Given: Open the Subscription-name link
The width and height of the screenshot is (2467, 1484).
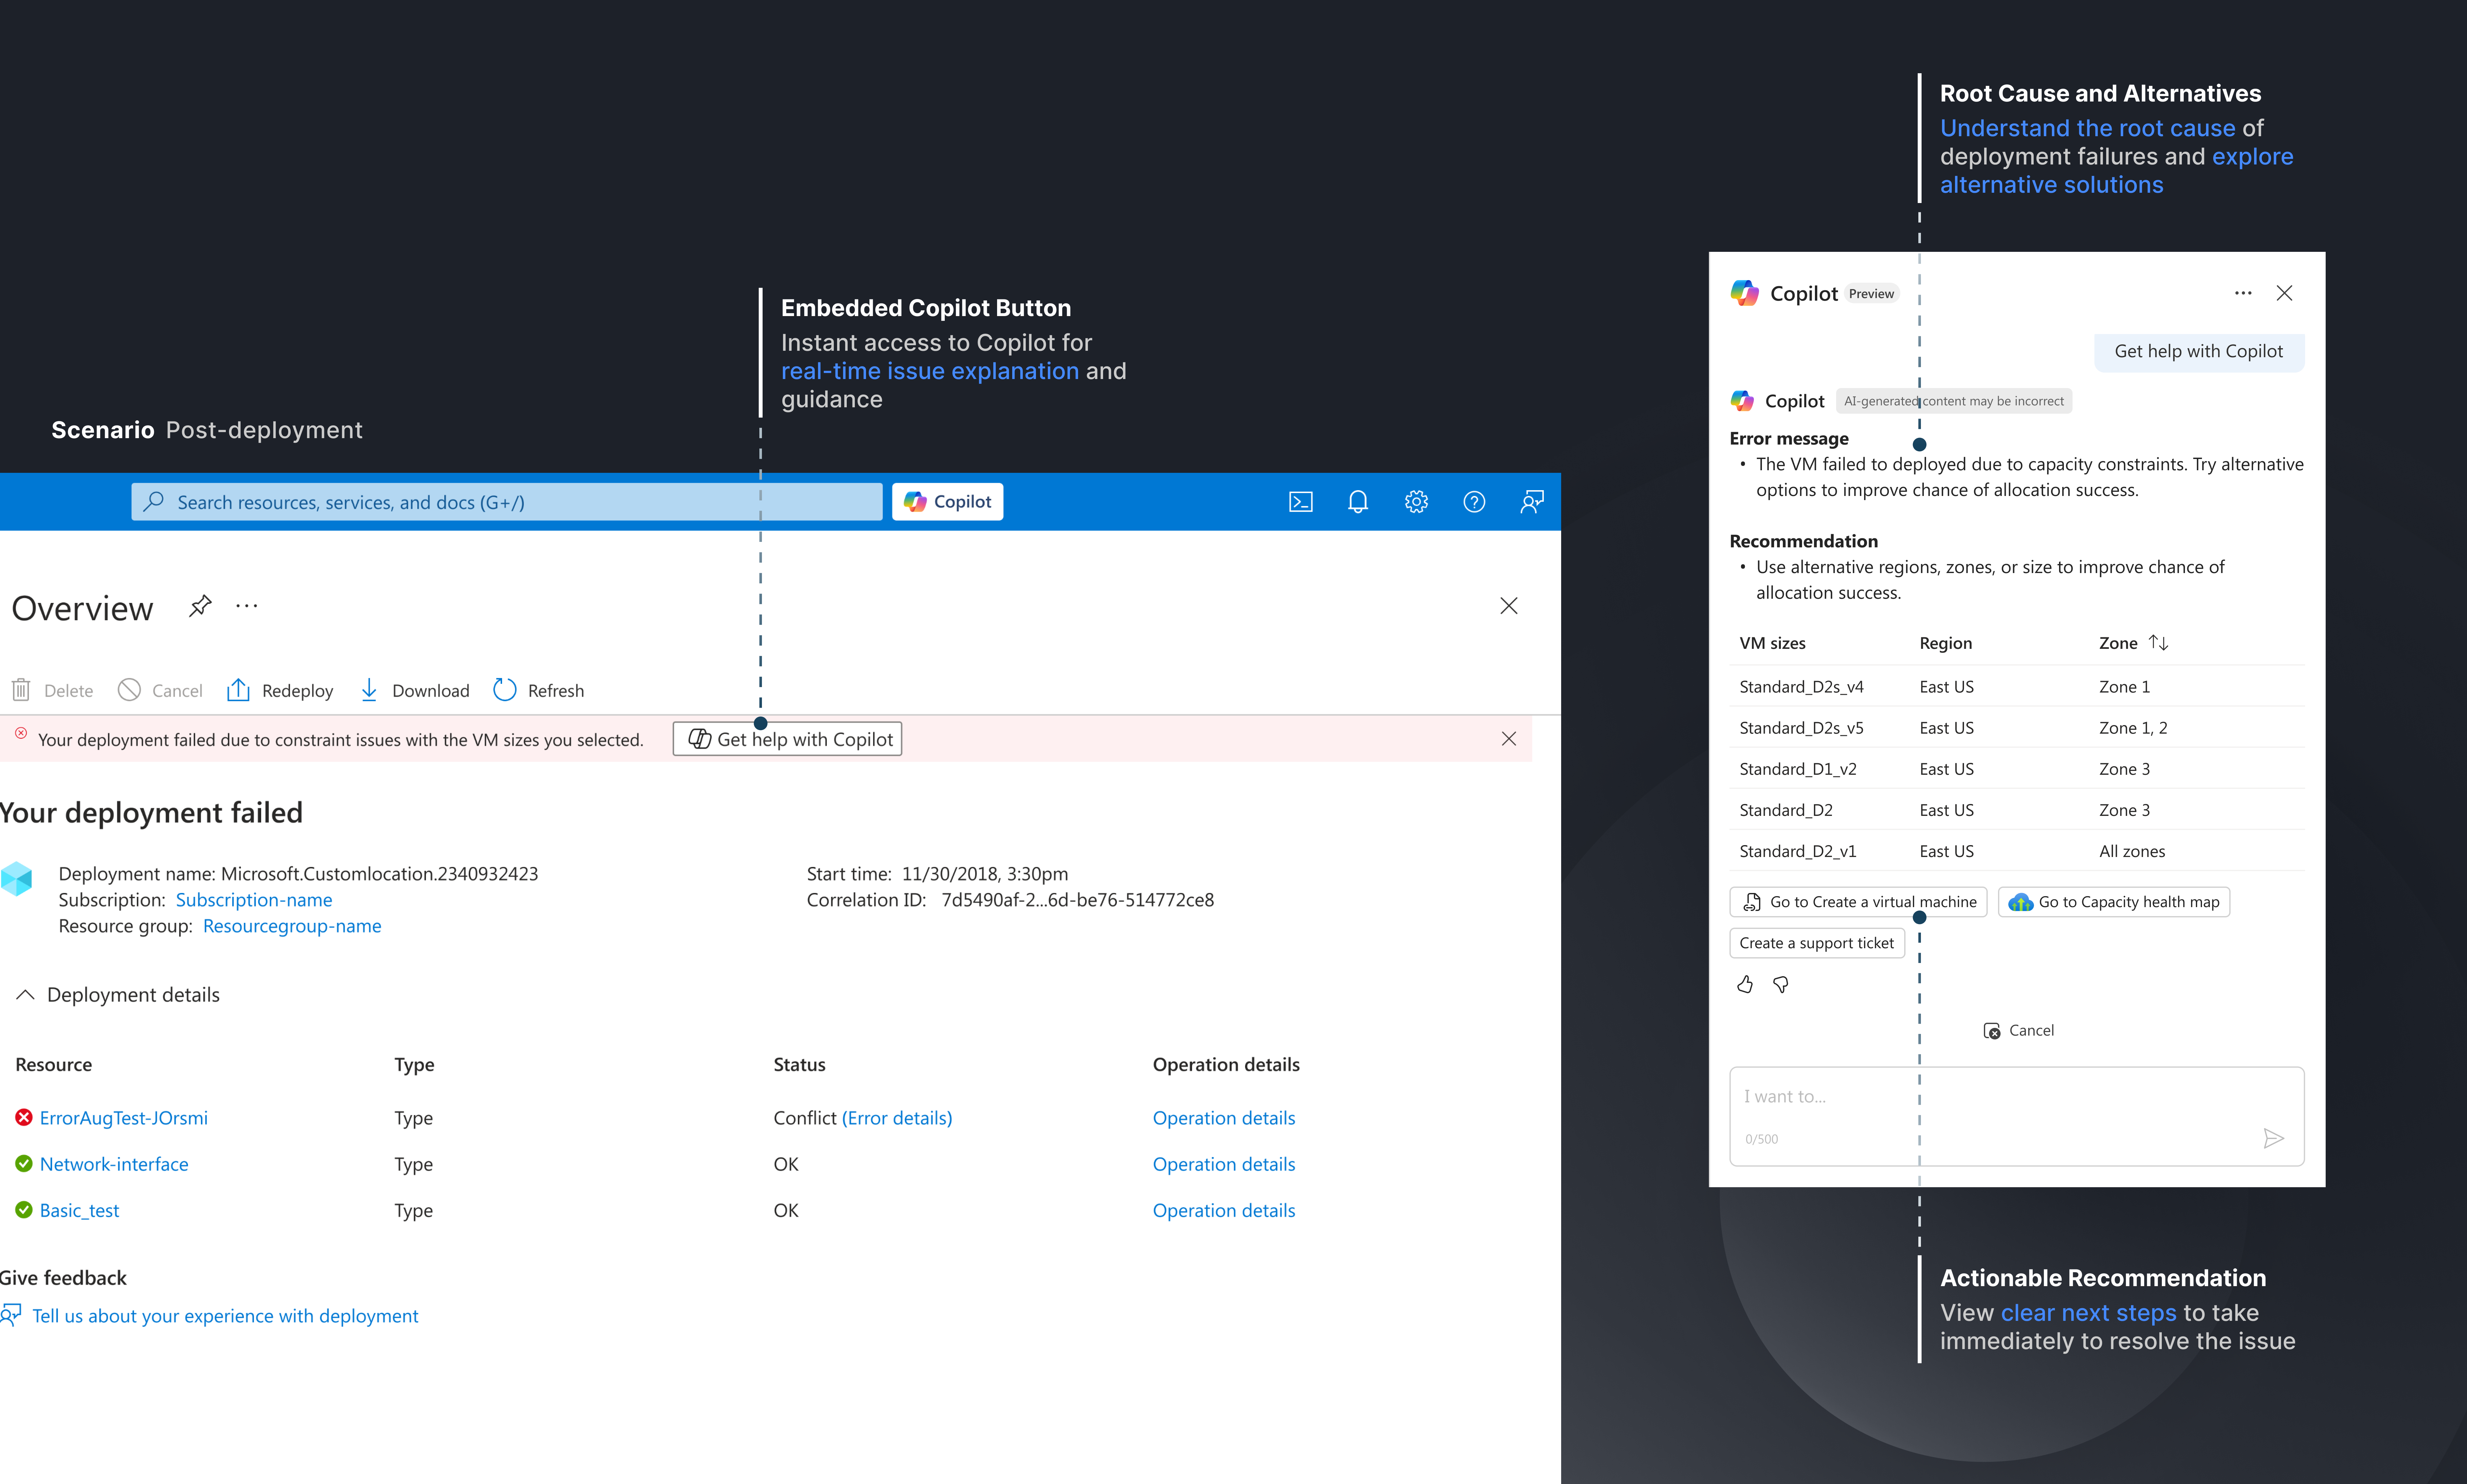Looking at the screenshot, I should coord(254,900).
